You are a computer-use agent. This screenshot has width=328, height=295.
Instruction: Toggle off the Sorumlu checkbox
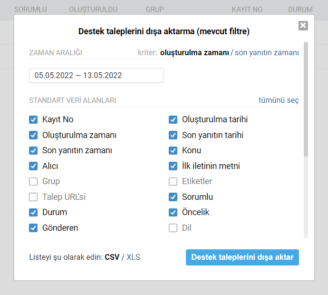(173, 197)
